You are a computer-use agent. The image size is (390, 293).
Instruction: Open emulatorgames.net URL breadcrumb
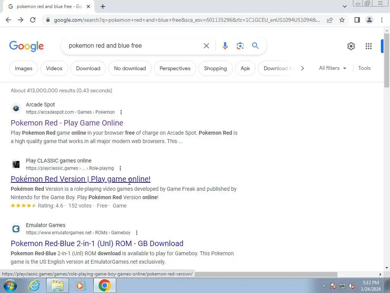[x=78, y=233]
